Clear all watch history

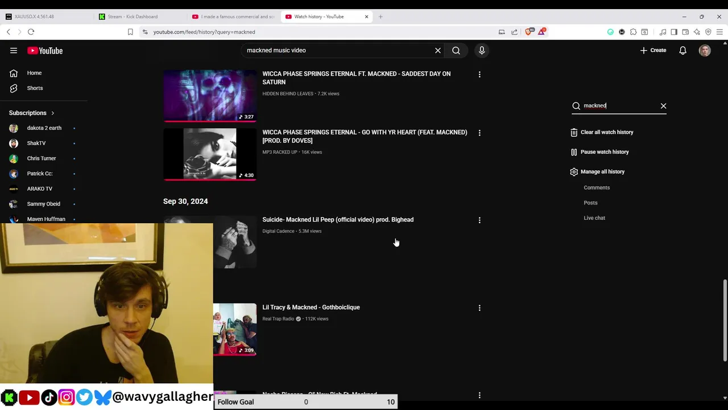point(602,132)
